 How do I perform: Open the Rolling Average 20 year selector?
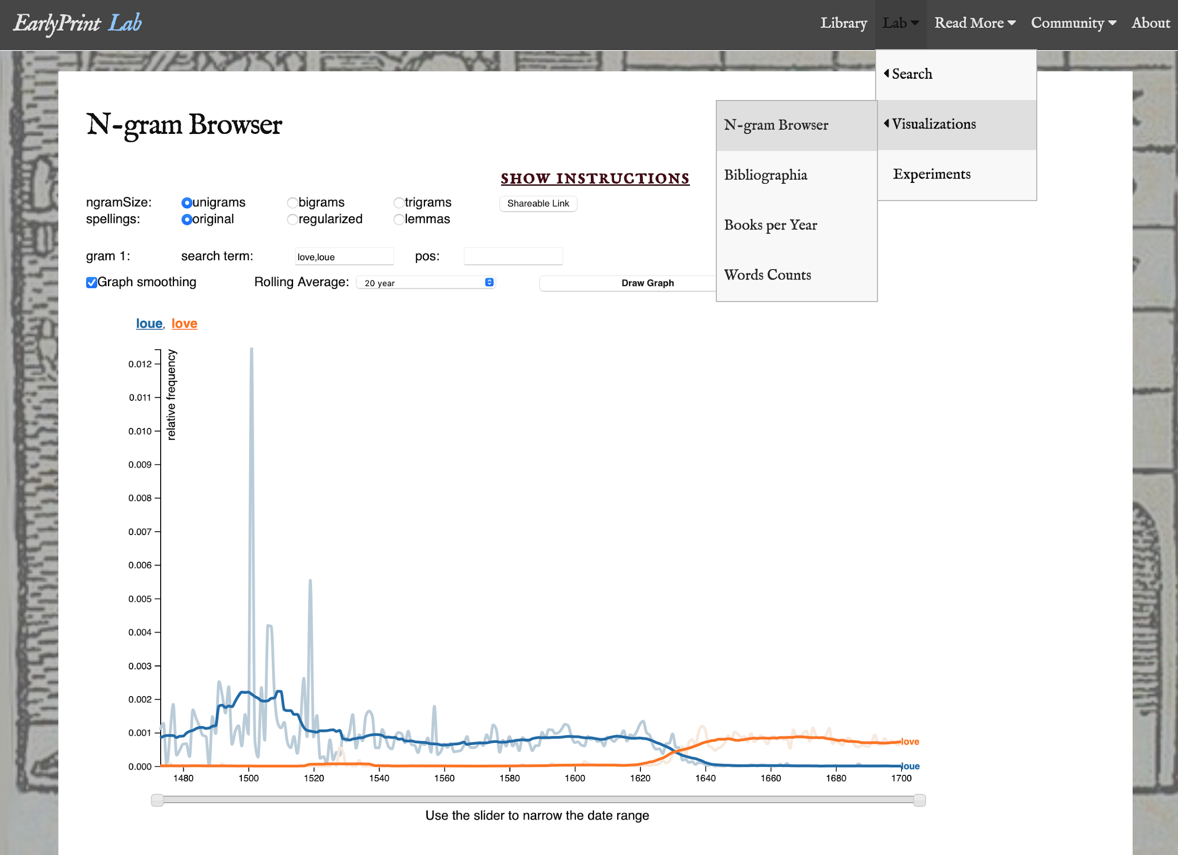(425, 283)
